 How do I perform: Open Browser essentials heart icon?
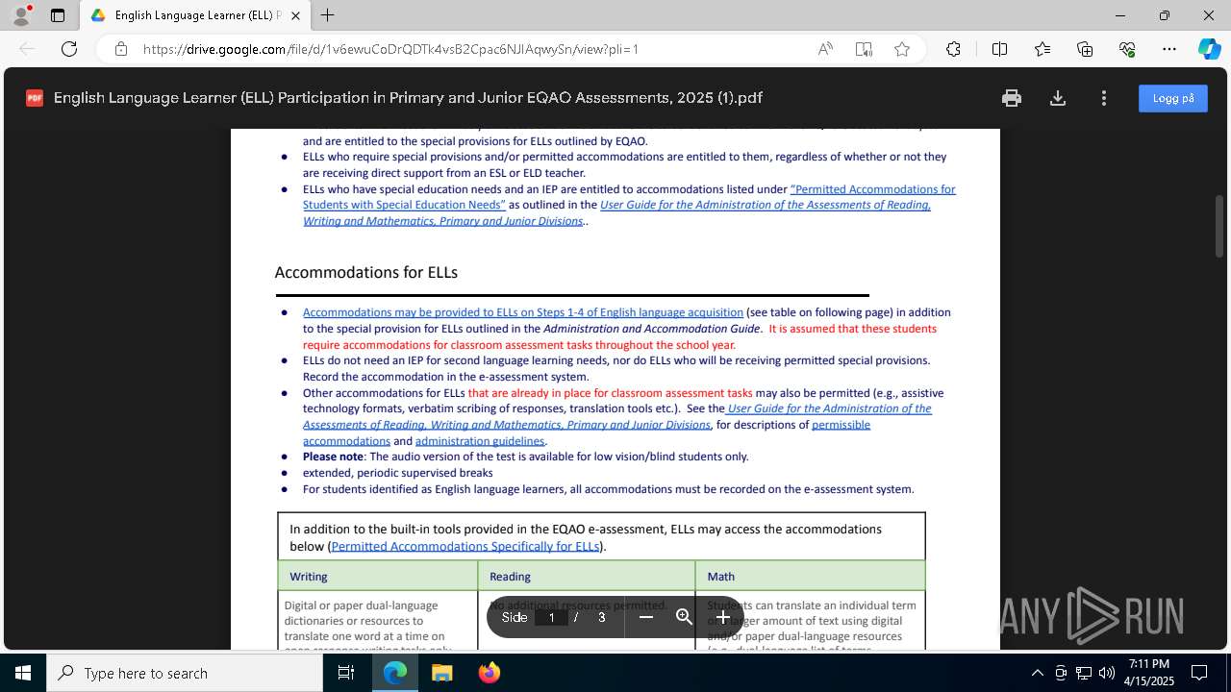tap(1127, 49)
